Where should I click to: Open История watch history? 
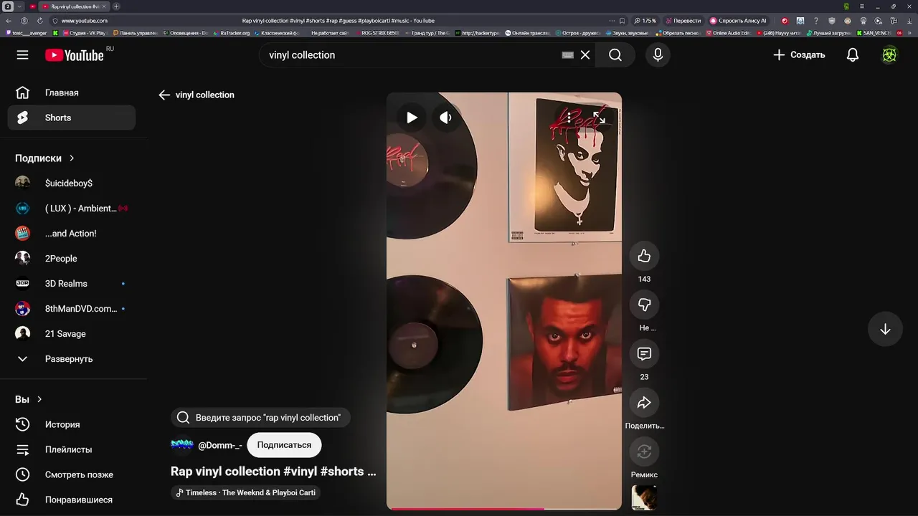71,424
